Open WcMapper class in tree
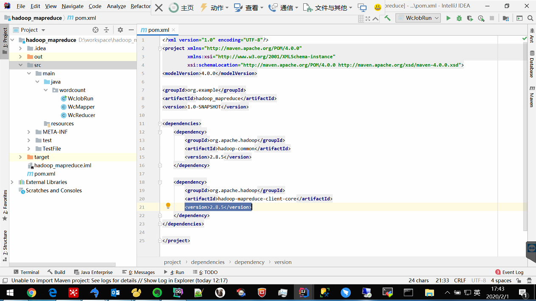Viewport: 536px width, 301px height. [81, 107]
